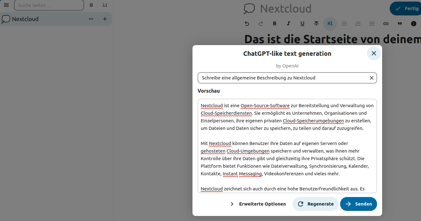The image size is (421, 221).
Task: Add a subpage with plus icon
Action: pos(105,19)
